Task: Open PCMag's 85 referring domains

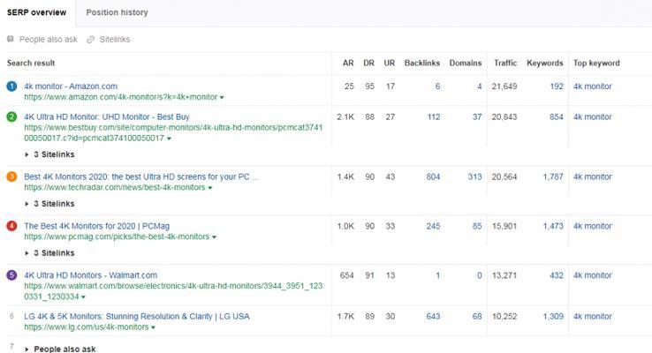Action: pos(477,226)
